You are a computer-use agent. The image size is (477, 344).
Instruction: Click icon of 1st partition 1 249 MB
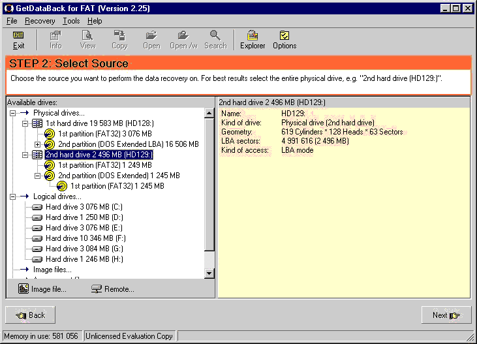50,165
